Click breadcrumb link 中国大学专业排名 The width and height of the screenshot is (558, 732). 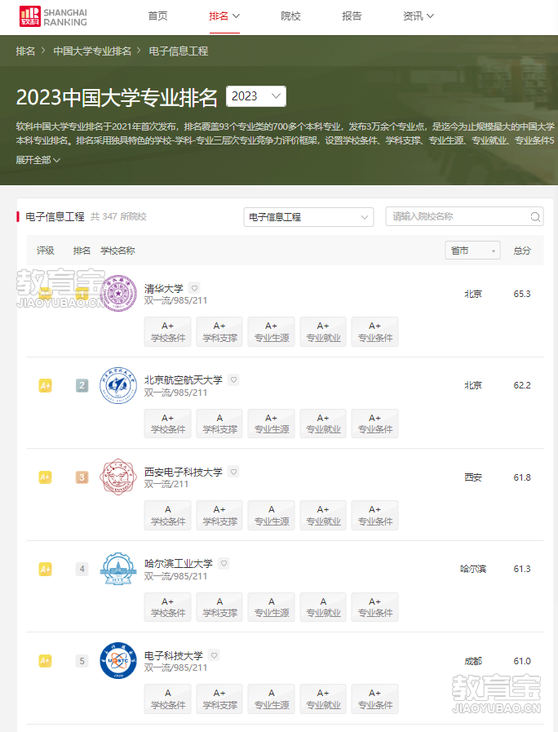point(92,51)
